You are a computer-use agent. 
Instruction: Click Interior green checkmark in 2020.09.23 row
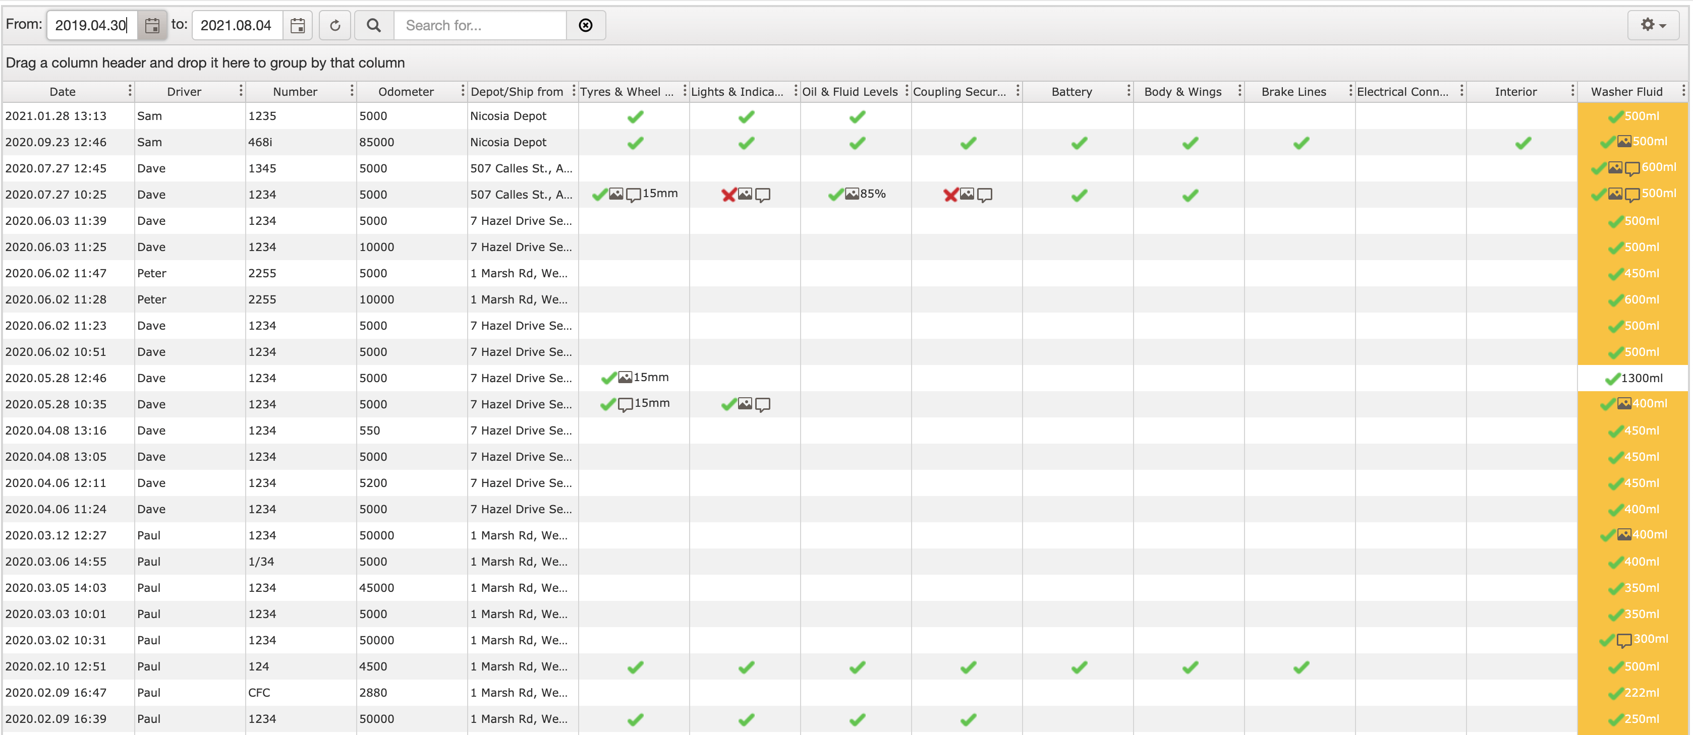tap(1523, 143)
